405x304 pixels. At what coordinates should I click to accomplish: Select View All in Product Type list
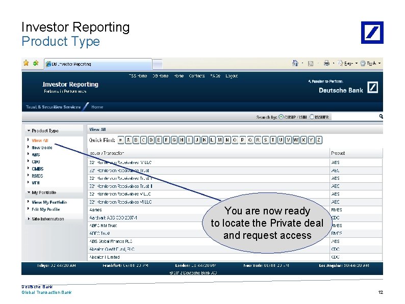pyautogui.click(x=40, y=141)
